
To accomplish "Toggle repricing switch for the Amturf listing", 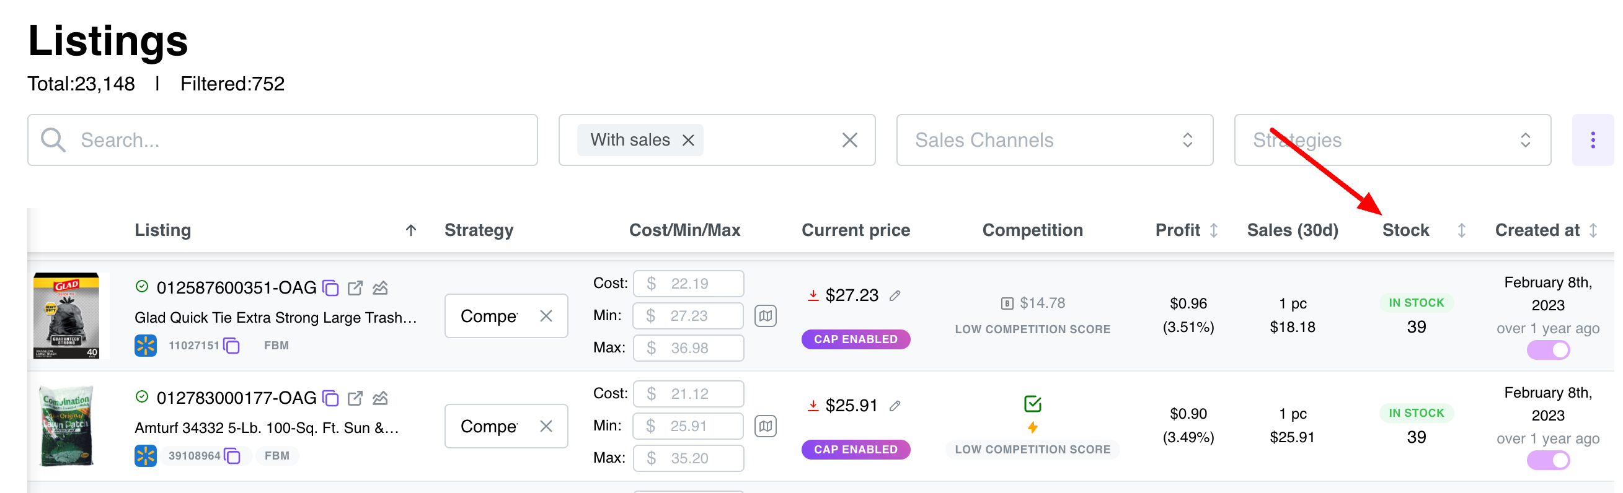I will 1547,460.
